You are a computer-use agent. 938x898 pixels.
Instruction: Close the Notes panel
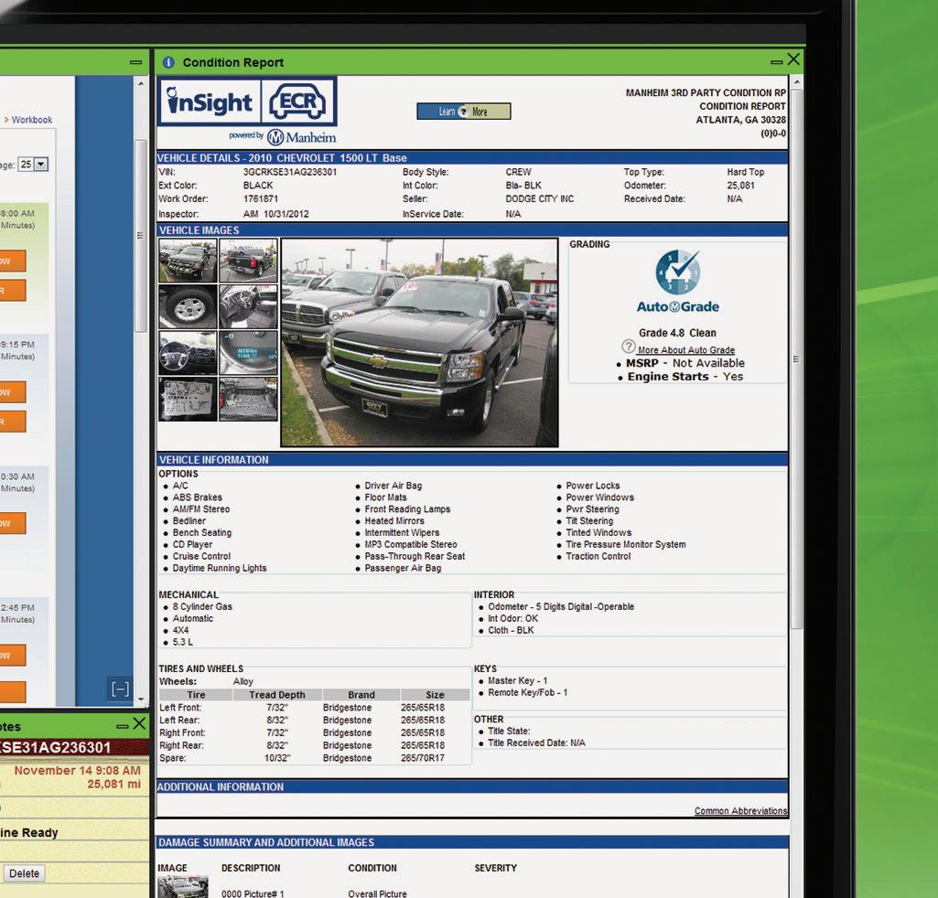tap(139, 723)
